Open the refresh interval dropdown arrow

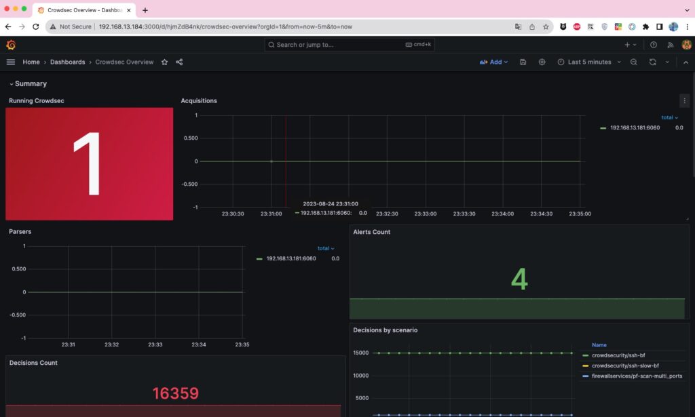tap(667, 62)
